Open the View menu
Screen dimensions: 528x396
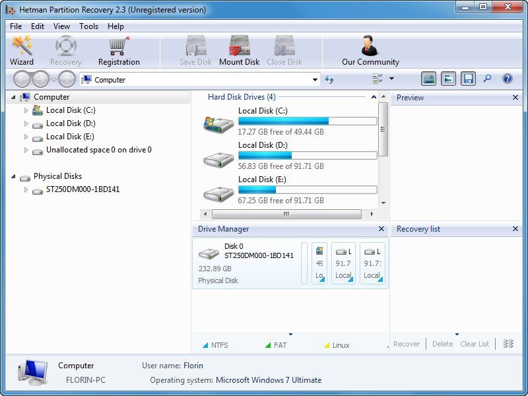coord(61,26)
